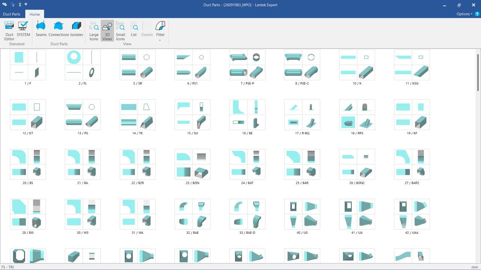481x270 pixels.
Task: Open the Connections tool
Action: 59,29
